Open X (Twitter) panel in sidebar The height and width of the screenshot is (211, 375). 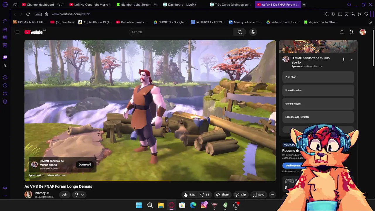(x=5, y=65)
